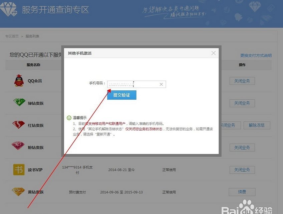The width and height of the screenshot is (283, 214).
Task: Click 解除冻结 for 红钻贵族
Action: [x=257, y=125]
